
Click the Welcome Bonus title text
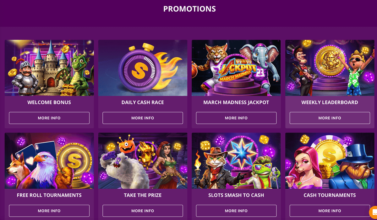49,102
